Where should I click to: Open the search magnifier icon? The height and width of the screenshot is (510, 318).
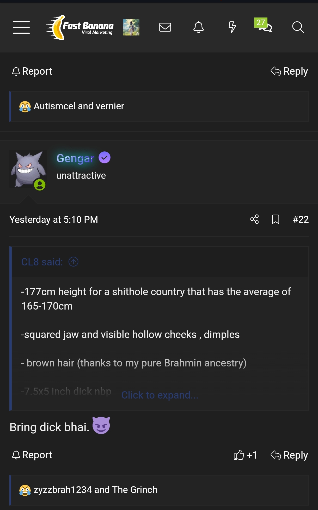coord(298,27)
